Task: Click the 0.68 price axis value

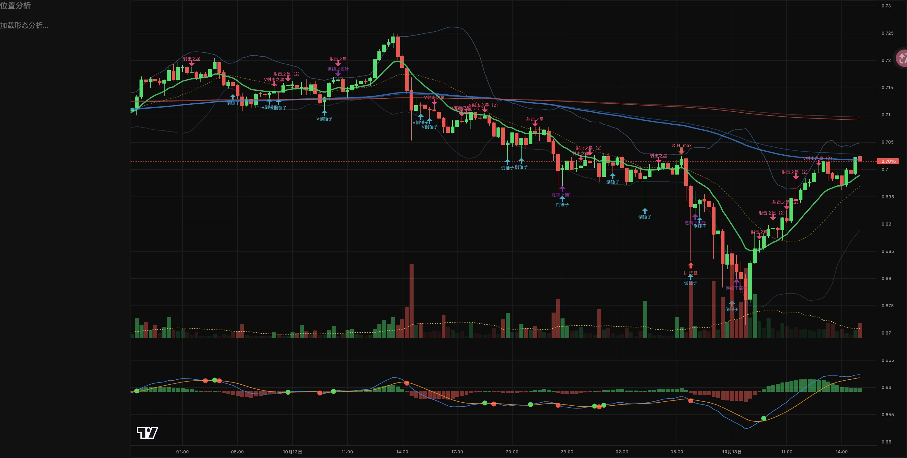Action: pyautogui.click(x=886, y=279)
